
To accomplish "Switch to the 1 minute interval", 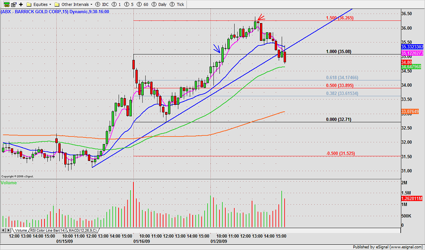I will (x=117, y=5).
